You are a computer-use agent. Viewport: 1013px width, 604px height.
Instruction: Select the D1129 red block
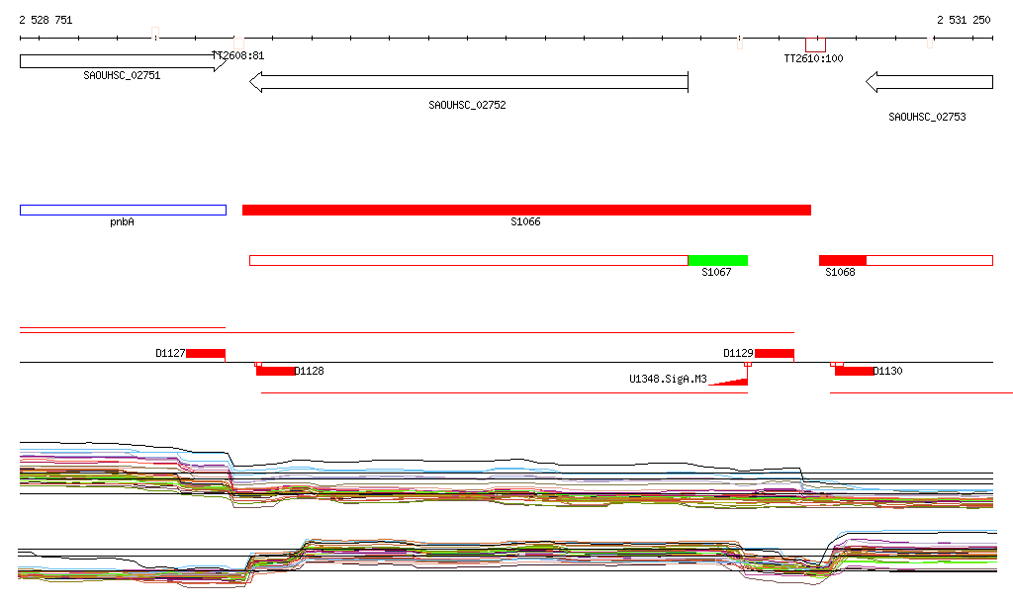774,354
